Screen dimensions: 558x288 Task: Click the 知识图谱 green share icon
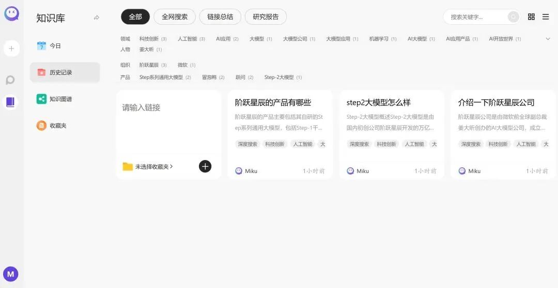(42, 99)
